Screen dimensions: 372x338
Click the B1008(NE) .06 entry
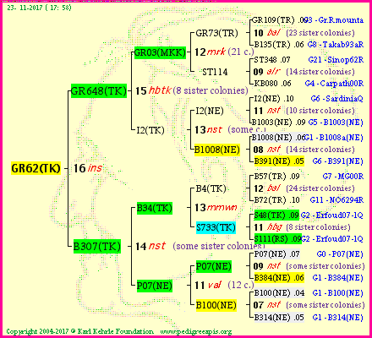coord(278,138)
